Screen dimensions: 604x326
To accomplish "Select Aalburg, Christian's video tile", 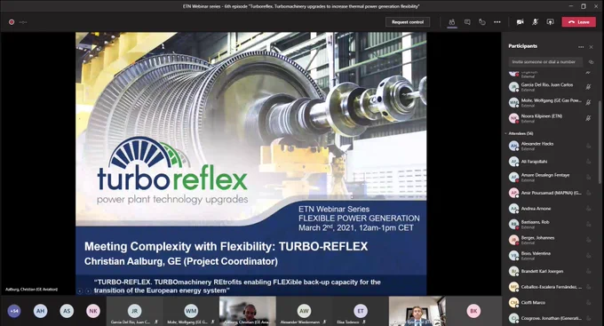I will coord(248,311).
